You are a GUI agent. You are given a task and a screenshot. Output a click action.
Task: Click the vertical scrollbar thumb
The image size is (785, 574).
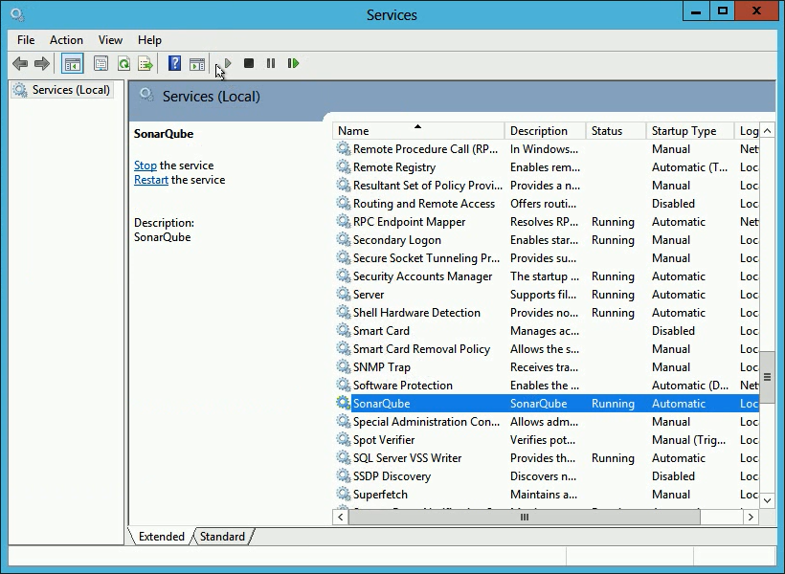(x=767, y=377)
